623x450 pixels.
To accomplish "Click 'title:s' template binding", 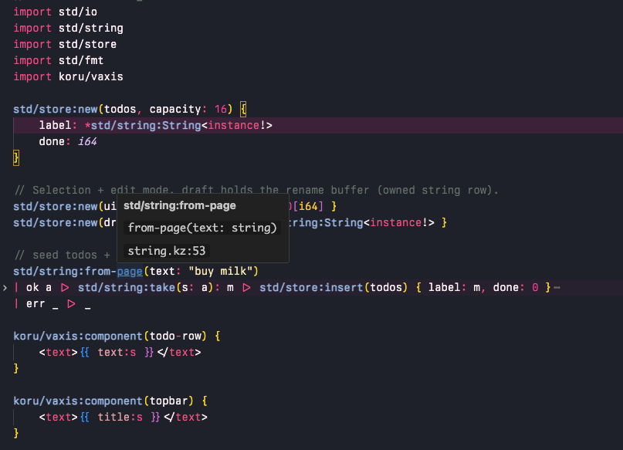I will click(x=120, y=417).
